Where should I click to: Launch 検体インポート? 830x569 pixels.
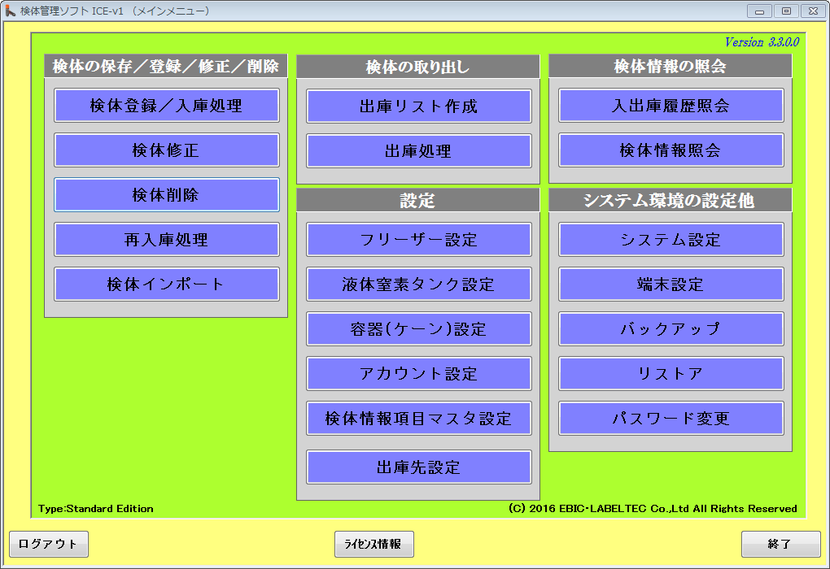pyautogui.click(x=166, y=284)
